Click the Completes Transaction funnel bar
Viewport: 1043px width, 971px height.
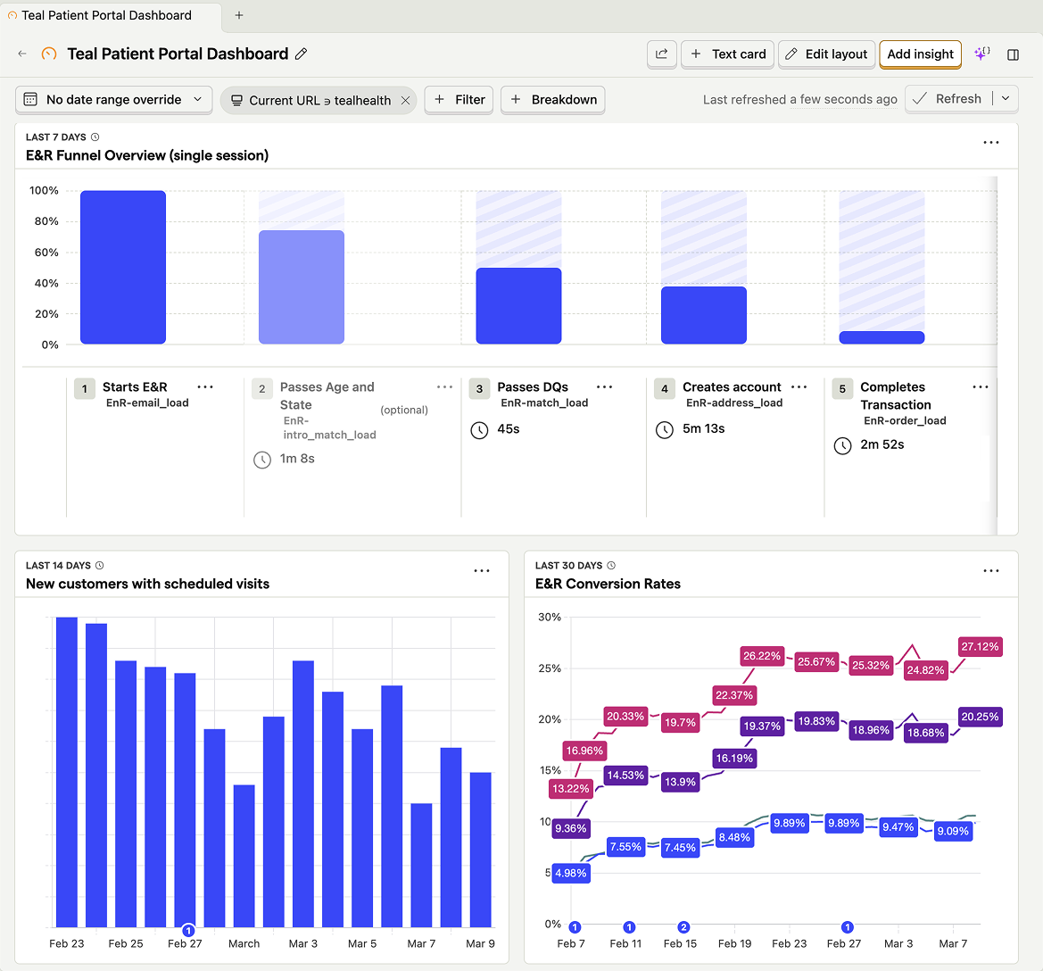tap(882, 338)
